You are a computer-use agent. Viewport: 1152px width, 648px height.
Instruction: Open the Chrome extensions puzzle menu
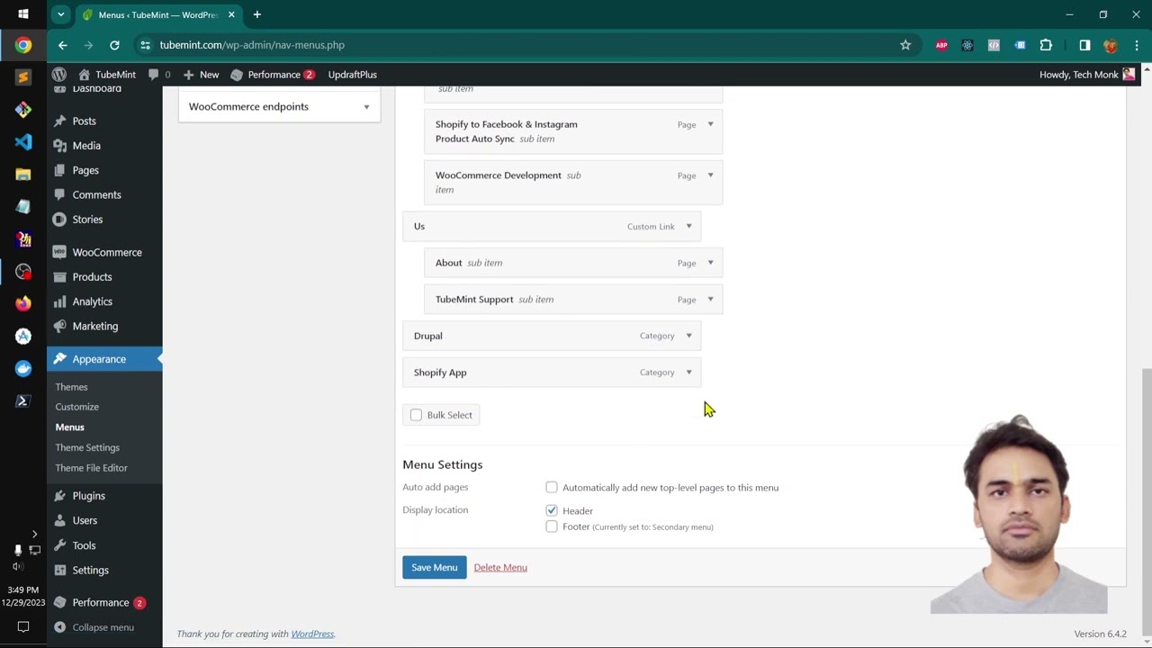click(x=1046, y=45)
